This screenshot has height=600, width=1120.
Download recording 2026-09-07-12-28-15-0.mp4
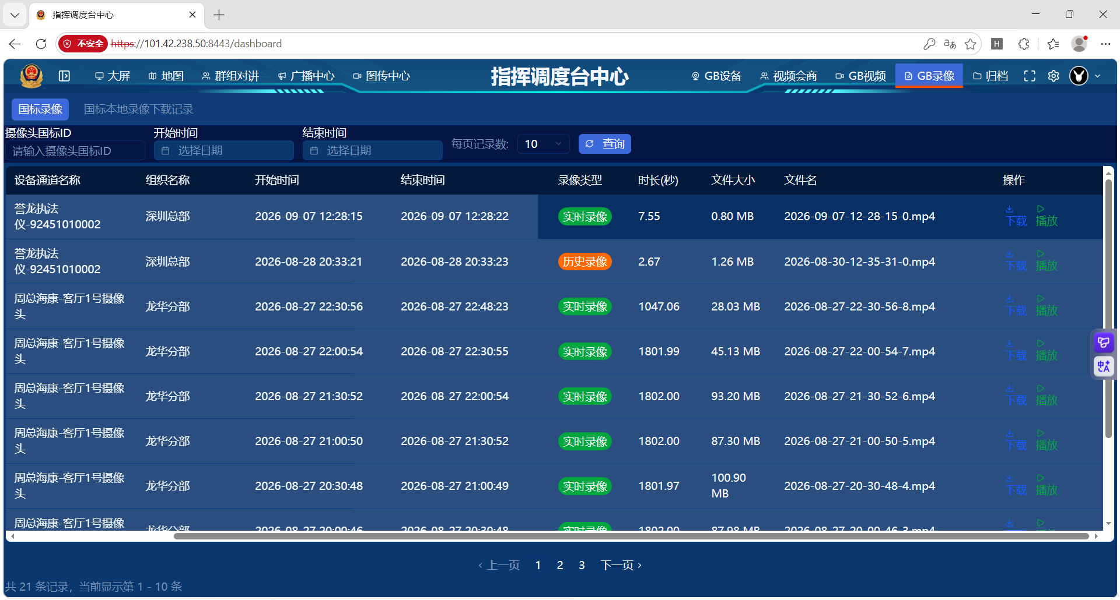coord(1016,216)
